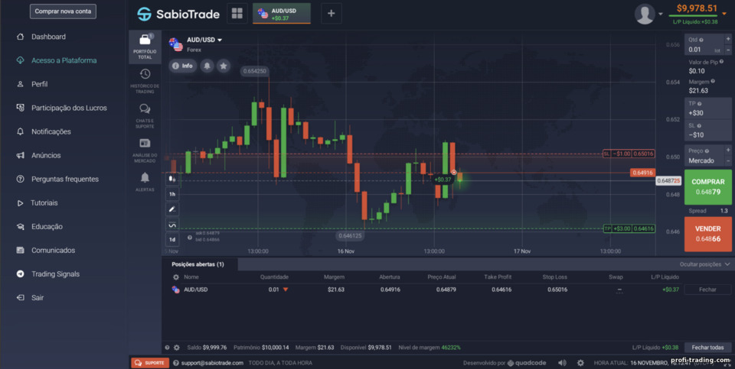735x369 pixels.
Task: Click the red sell arrow beside quantity 0.01
Action: tap(286, 290)
